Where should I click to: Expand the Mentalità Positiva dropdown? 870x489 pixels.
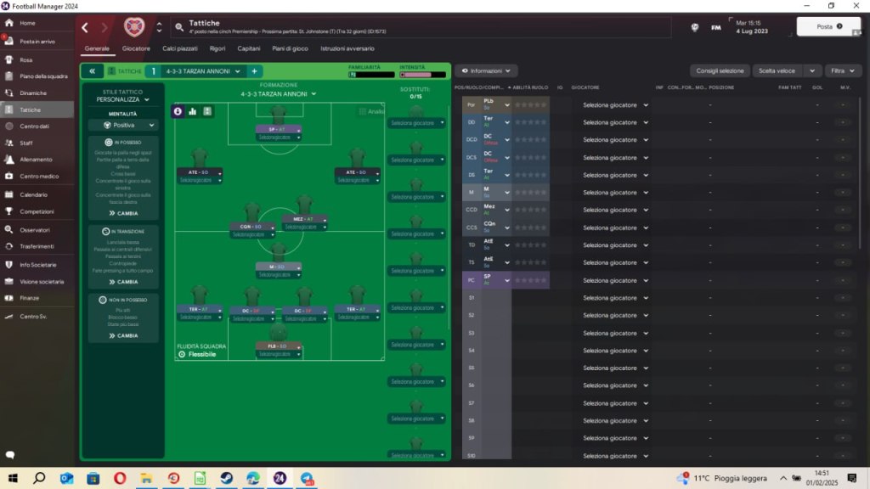pos(123,125)
